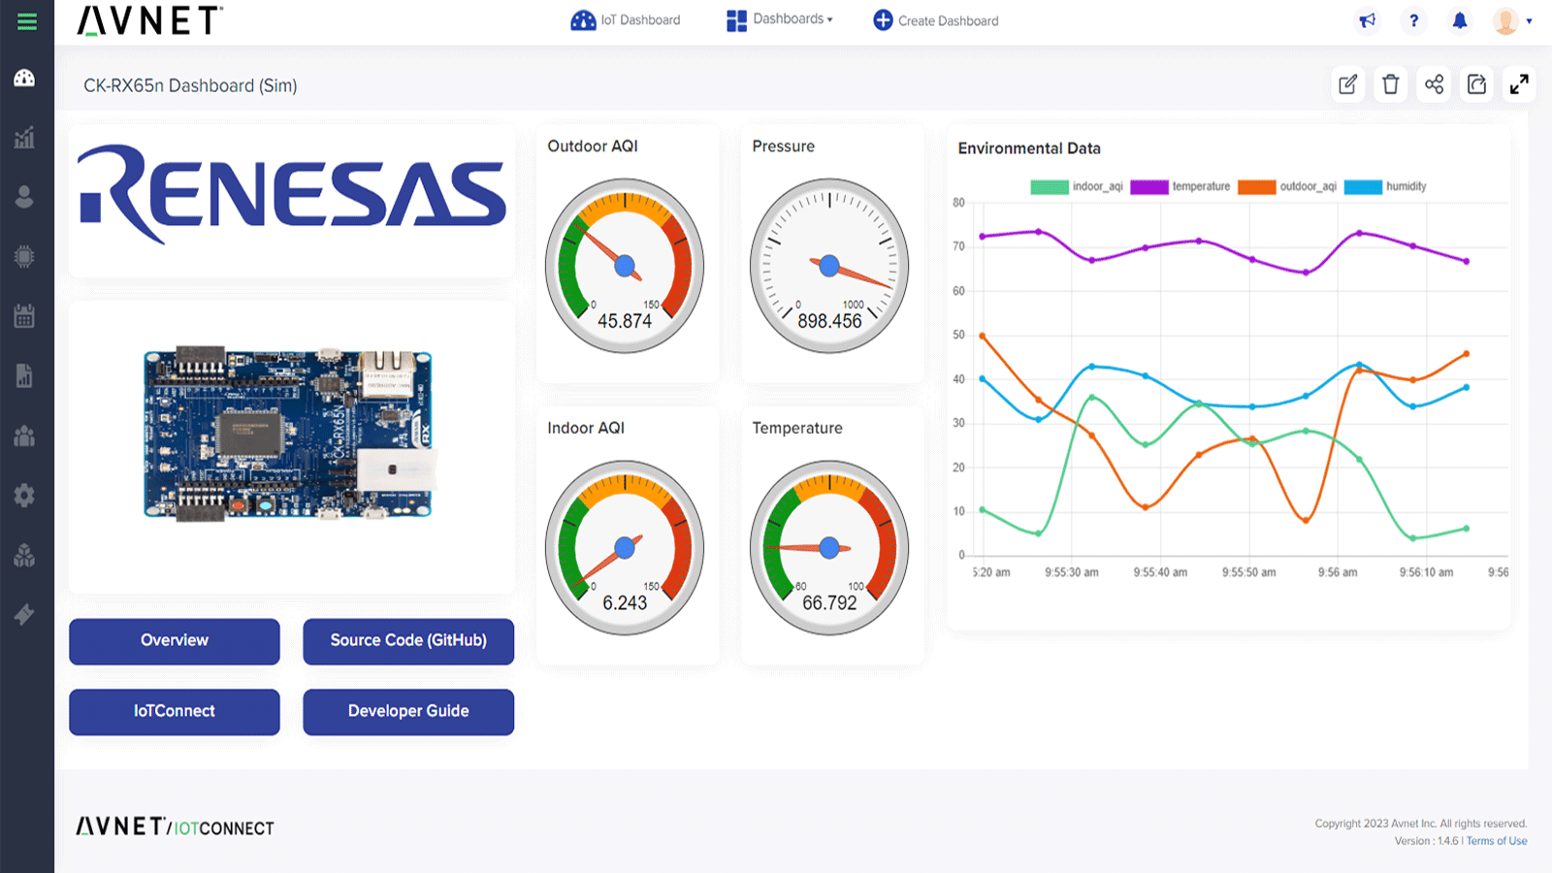Click the IoTConnect button
The width and height of the screenshot is (1552, 873).
(175, 712)
